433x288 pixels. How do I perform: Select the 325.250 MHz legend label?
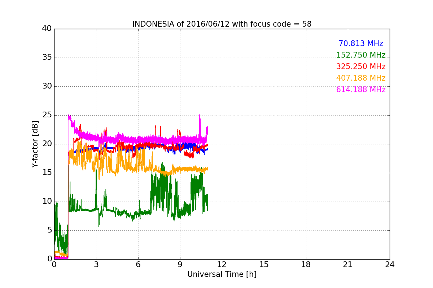pyautogui.click(x=361, y=67)
